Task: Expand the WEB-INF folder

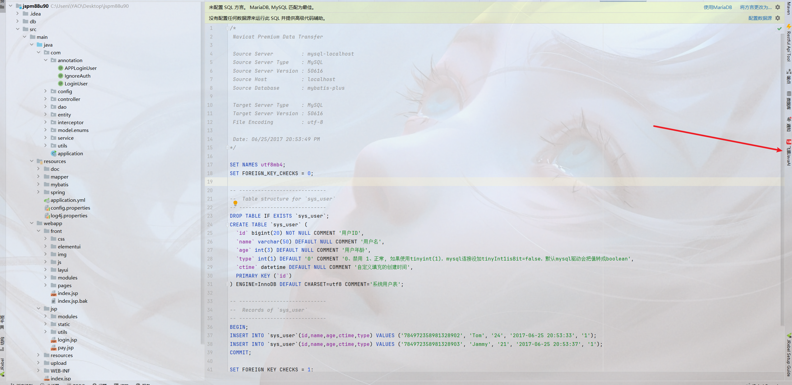Action: (38, 371)
